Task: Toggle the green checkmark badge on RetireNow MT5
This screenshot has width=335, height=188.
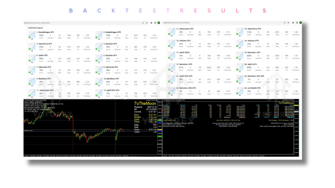Action: (169, 69)
